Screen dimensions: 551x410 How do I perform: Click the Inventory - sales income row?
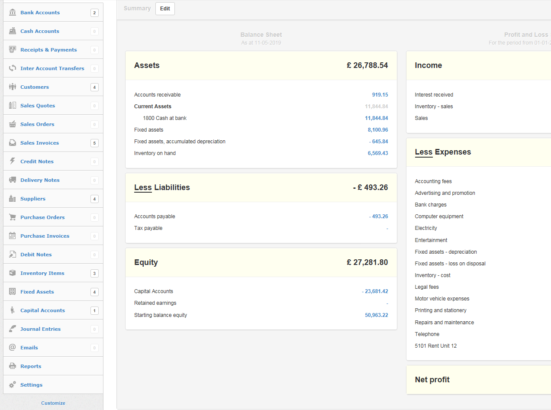pos(434,107)
